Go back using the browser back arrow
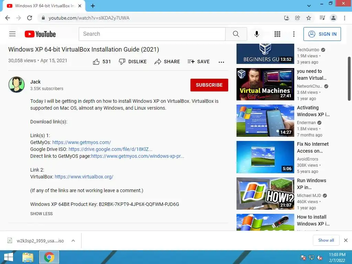The image size is (352, 264). point(8,18)
